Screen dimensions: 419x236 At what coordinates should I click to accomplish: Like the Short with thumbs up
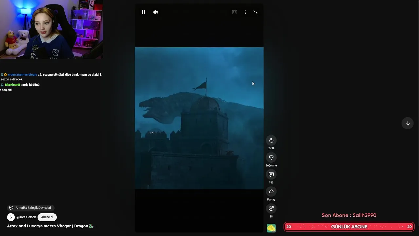(x=271, y=140)
